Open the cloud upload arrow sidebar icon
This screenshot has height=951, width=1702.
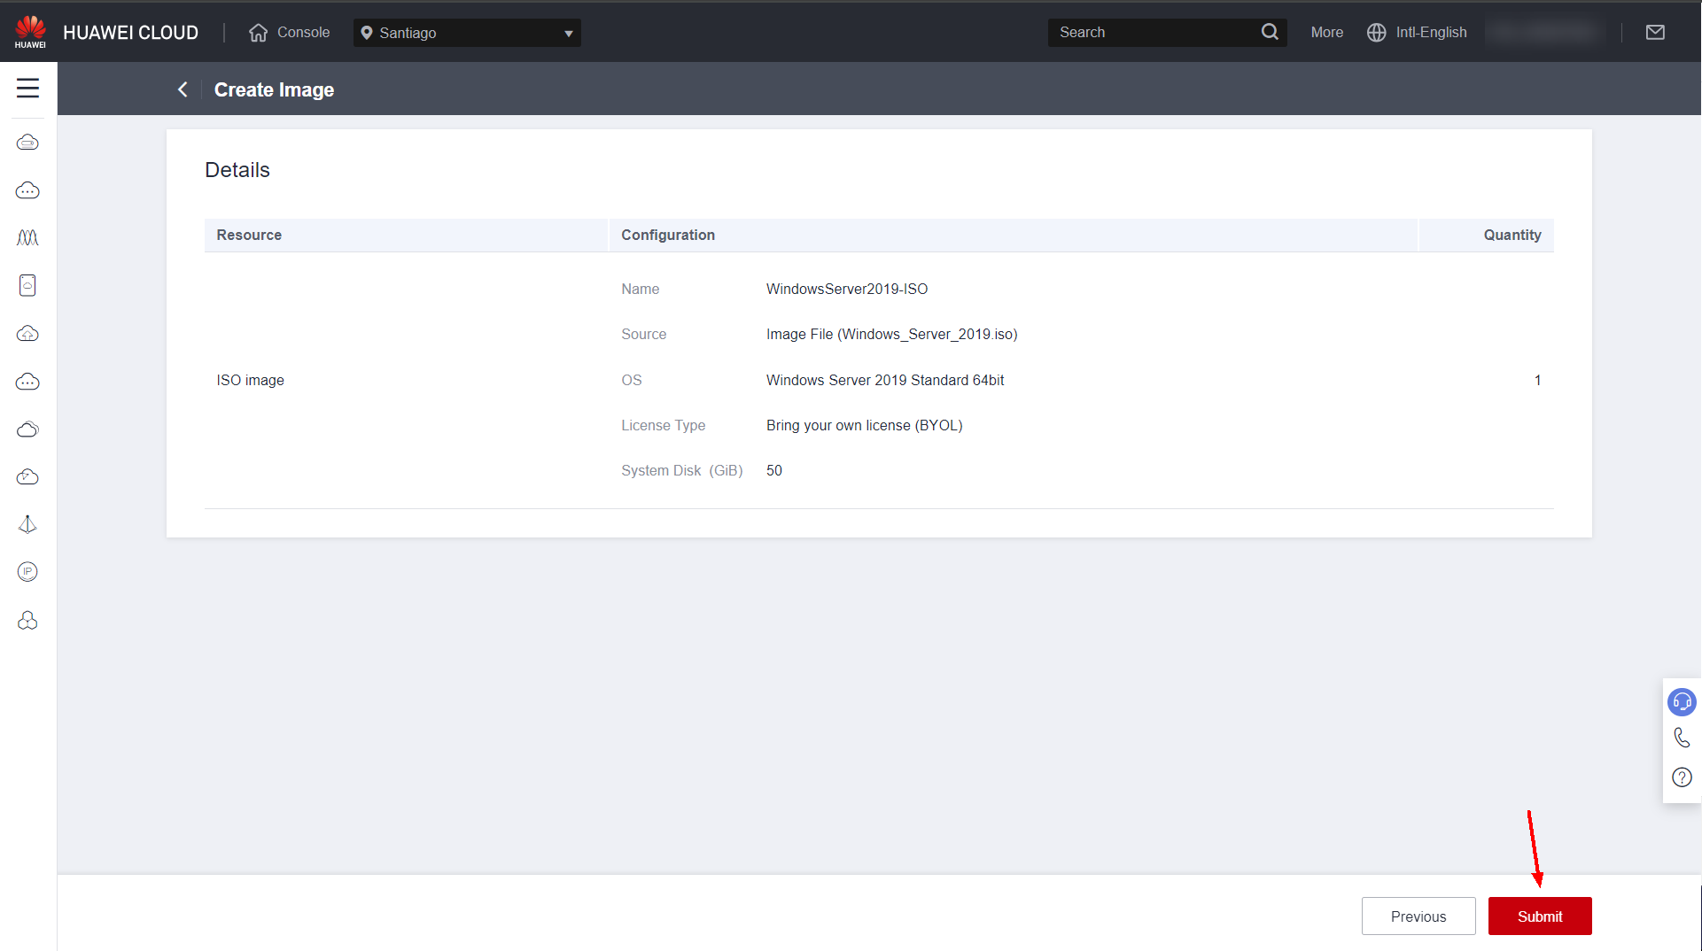27,333
